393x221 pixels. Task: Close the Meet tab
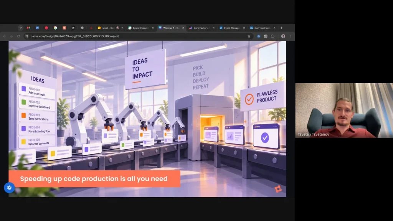tap(122, 28)
